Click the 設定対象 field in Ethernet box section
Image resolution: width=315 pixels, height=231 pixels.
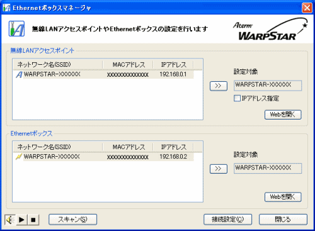point(268,168)
